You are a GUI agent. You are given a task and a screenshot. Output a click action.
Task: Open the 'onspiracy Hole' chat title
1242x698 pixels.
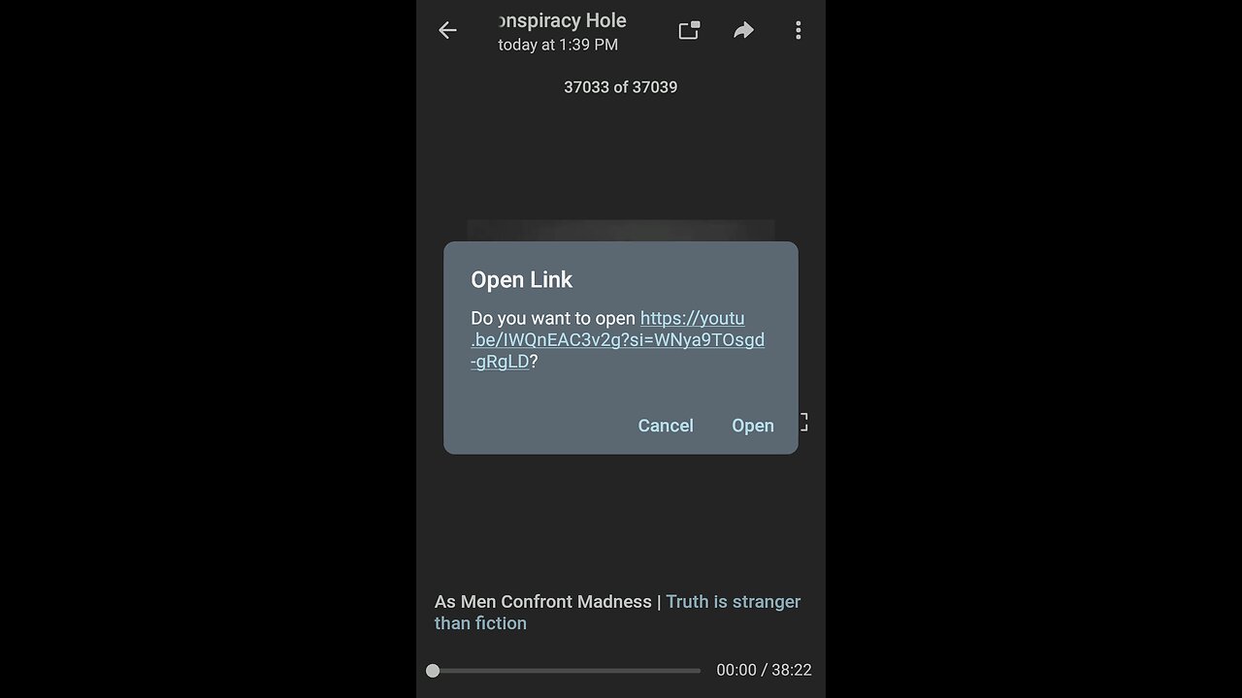coord(562,20)
